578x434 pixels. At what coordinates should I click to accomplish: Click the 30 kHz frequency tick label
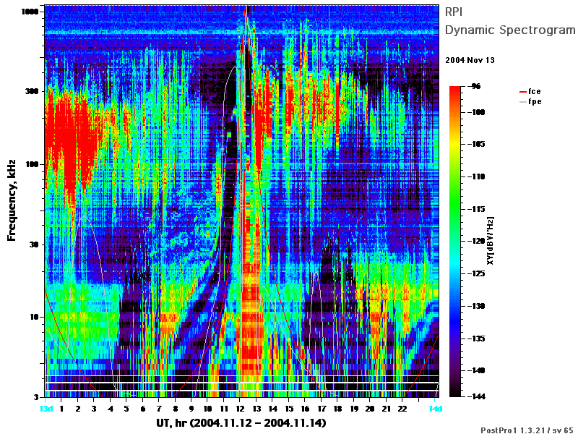[x=34, y=244]
